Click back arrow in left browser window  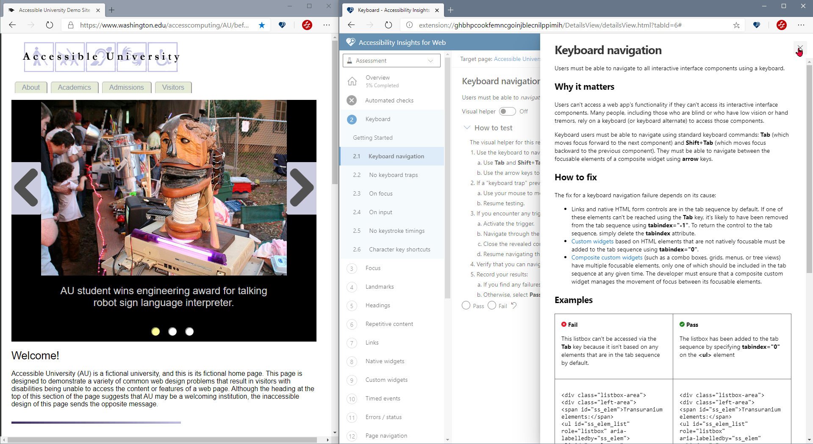pos(12,25)
